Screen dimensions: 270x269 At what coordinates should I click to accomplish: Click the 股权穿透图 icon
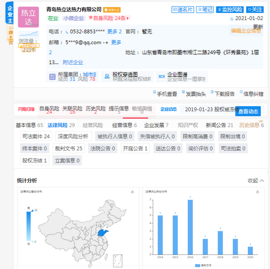point(107,77)
